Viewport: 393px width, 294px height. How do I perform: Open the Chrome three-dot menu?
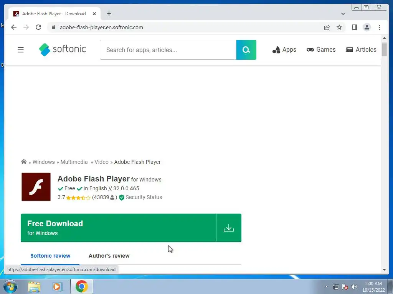(x=379, y=27)
